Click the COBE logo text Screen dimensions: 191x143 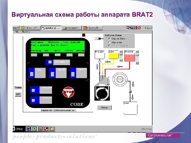77,104
